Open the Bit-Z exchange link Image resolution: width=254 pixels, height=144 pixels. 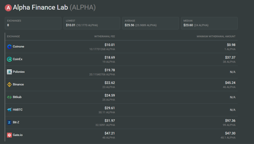pos(16,122)
